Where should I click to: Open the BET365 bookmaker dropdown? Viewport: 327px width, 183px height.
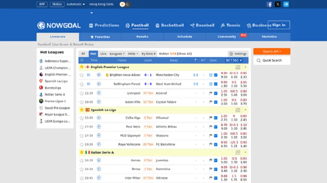[x=234, y=60]
